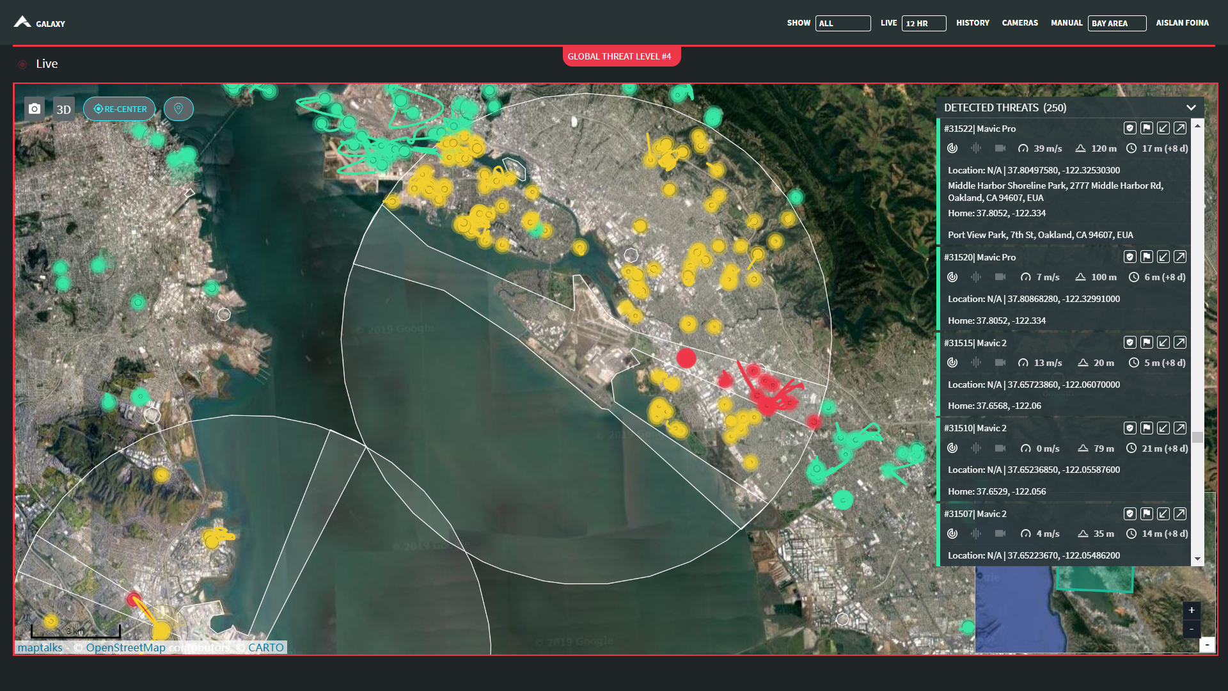The image size is (1228, 691).
Task: Flag threat #31507 Mavic 2
Action: click(x=1147, y=513)
